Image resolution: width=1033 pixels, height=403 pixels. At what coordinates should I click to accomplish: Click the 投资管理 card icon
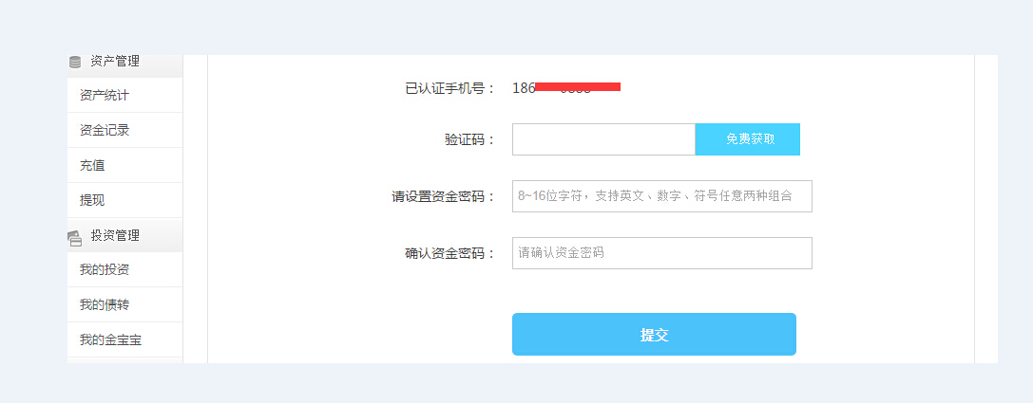pos(75,238)
